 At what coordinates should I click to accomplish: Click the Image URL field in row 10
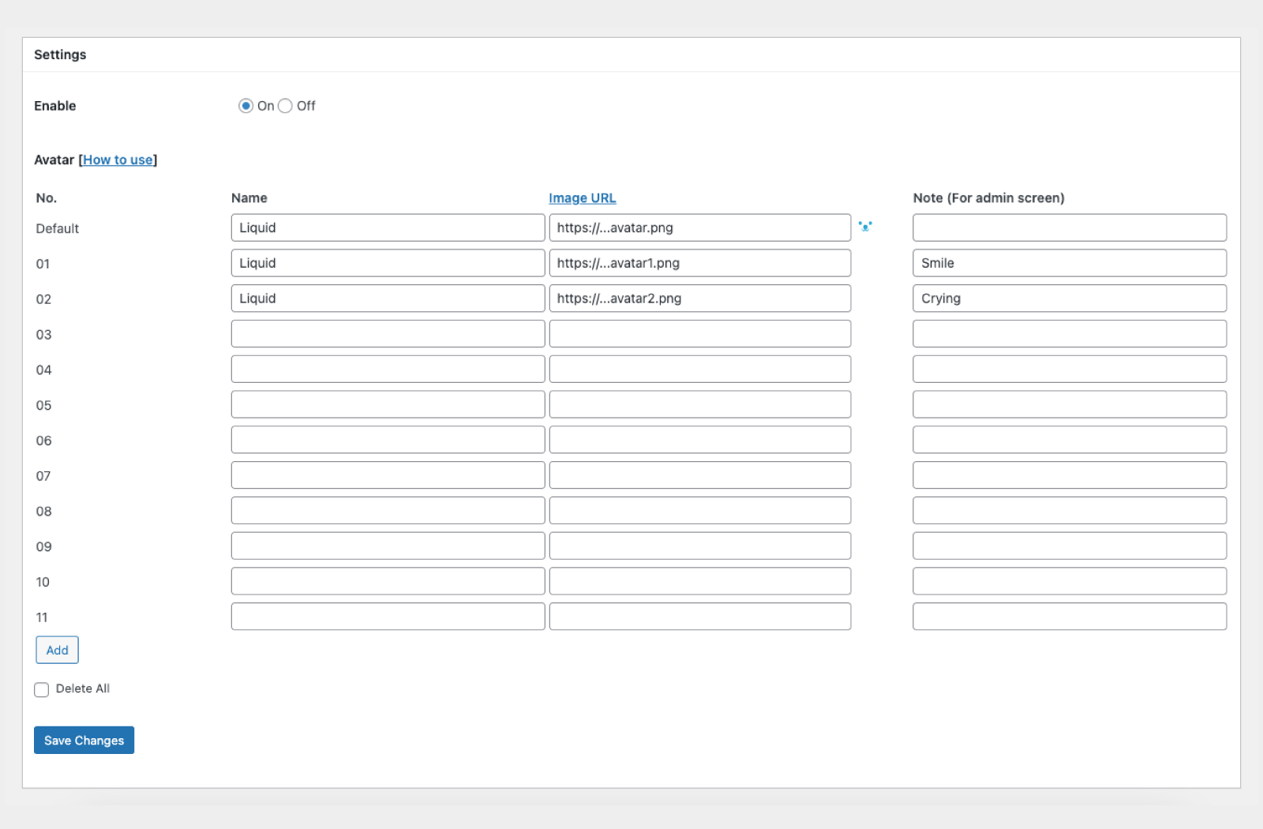coord(700,581)
